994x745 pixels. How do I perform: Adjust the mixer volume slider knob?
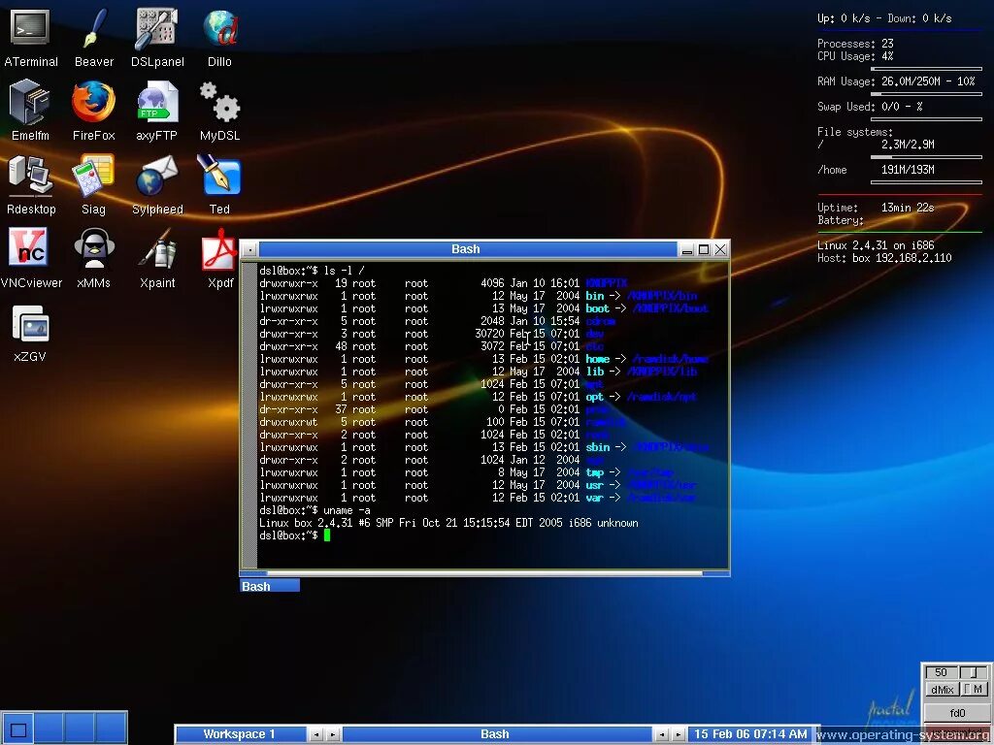coord(974,672)
